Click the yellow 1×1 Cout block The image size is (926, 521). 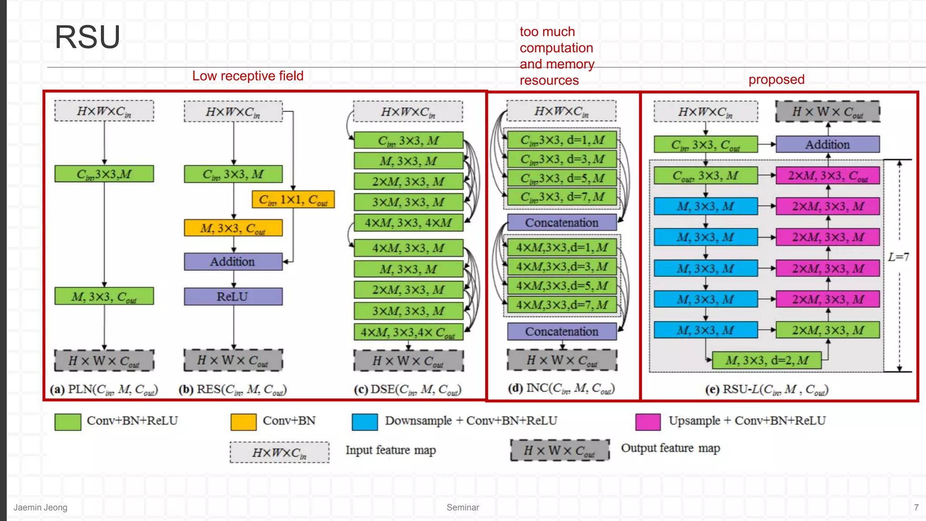293,199
